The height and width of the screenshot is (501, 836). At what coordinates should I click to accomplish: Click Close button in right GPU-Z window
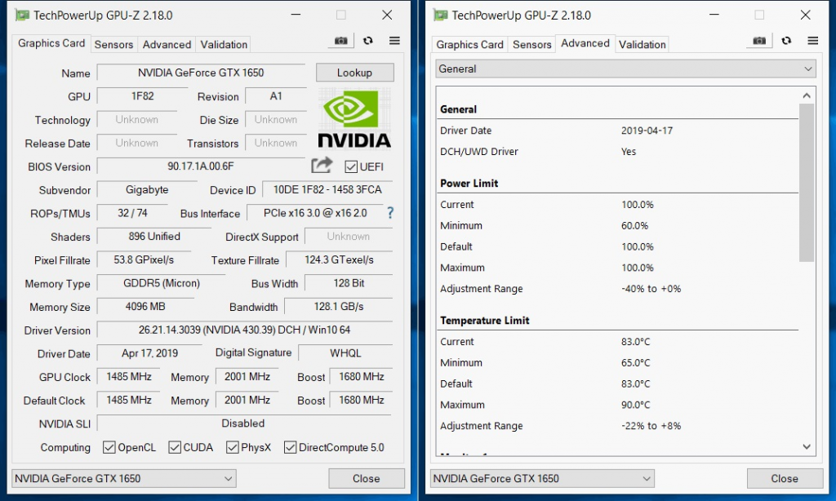(x=785, y=478)
